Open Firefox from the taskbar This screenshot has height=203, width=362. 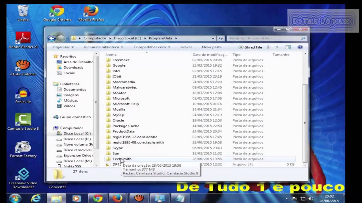117,198
